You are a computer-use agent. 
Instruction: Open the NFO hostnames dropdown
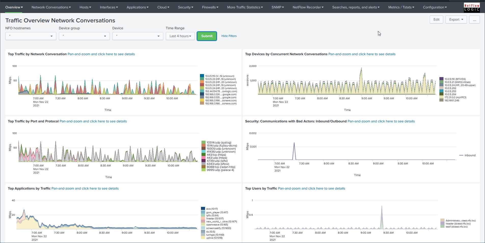(31, 36)
